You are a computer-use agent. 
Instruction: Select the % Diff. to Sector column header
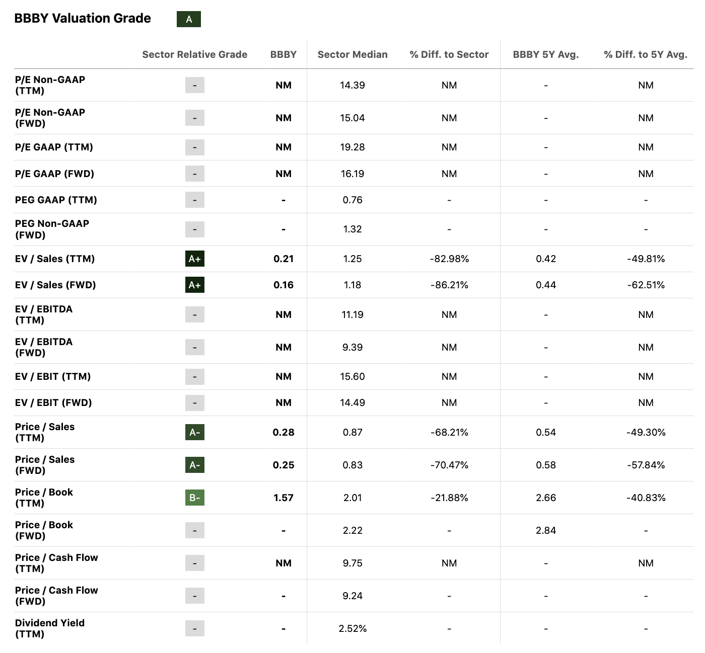[x=449, y=54]
